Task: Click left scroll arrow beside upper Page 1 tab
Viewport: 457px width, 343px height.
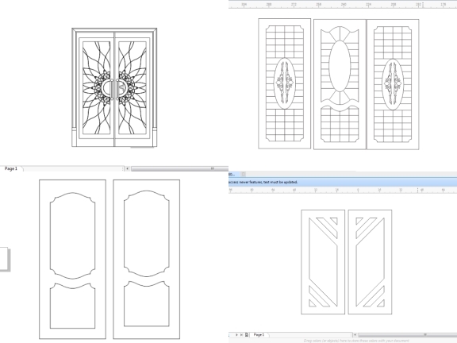Action: 128,168
